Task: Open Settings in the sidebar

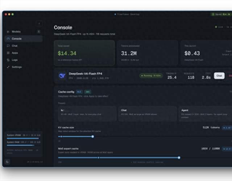Action: click(x=24, y=67)
